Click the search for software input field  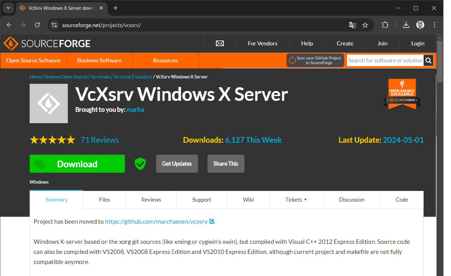pyautogui.click(x=385, y=60)
